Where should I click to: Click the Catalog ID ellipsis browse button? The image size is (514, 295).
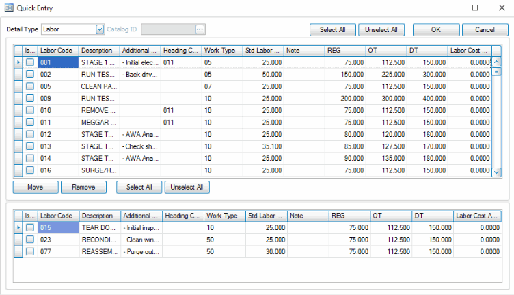(200, 29)
